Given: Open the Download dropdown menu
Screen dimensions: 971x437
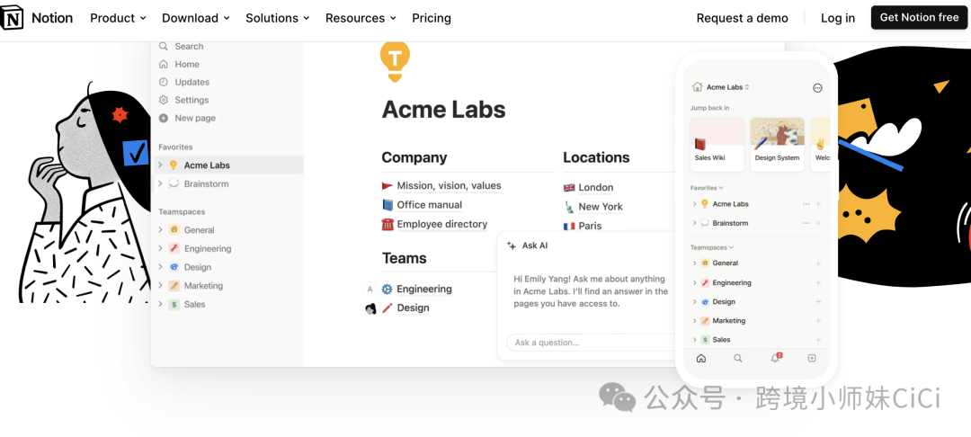Looking at the screenshot, I should [196, 18].
